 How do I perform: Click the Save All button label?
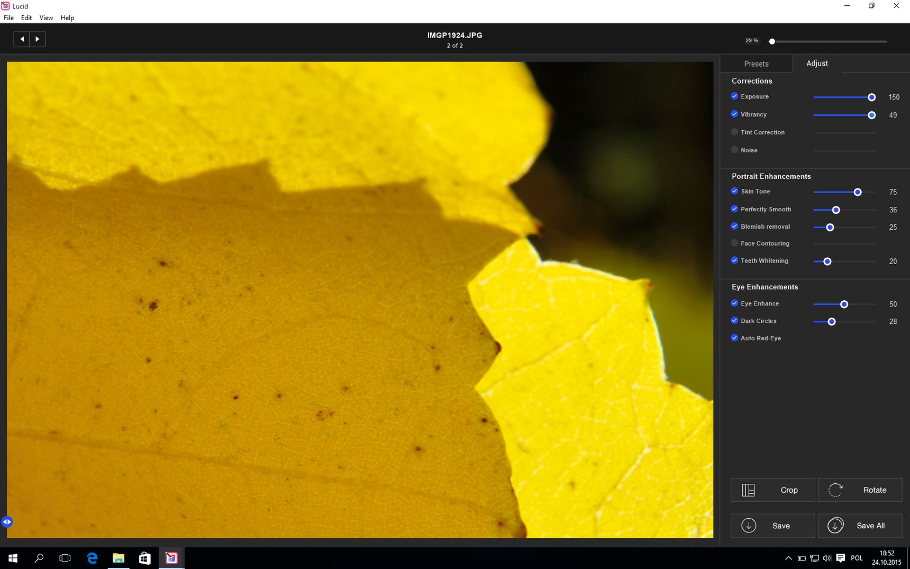pyautogui.click(x=870, y=526)
